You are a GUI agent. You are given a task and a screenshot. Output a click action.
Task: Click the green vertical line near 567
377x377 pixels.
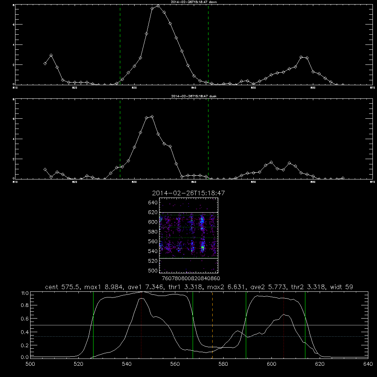tap(193, 325)
